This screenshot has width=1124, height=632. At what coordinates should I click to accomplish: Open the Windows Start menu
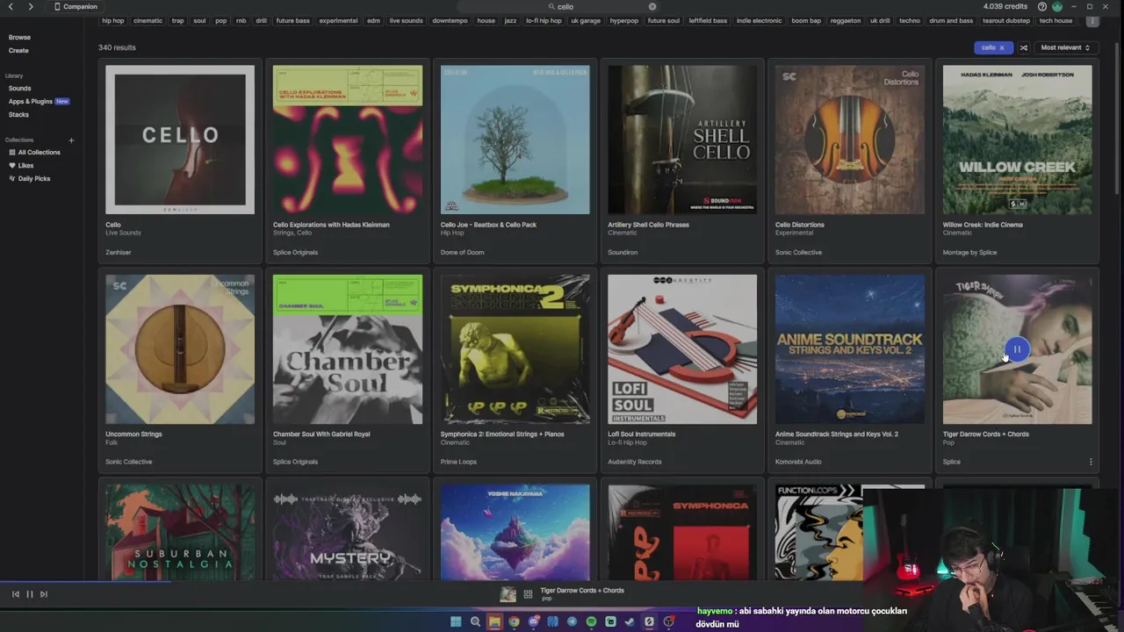pyautogui.click(x=456, y=621)
